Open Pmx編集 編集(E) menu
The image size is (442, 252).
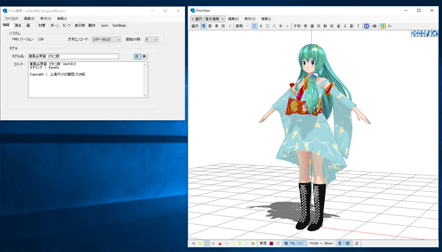pos(29,18)
